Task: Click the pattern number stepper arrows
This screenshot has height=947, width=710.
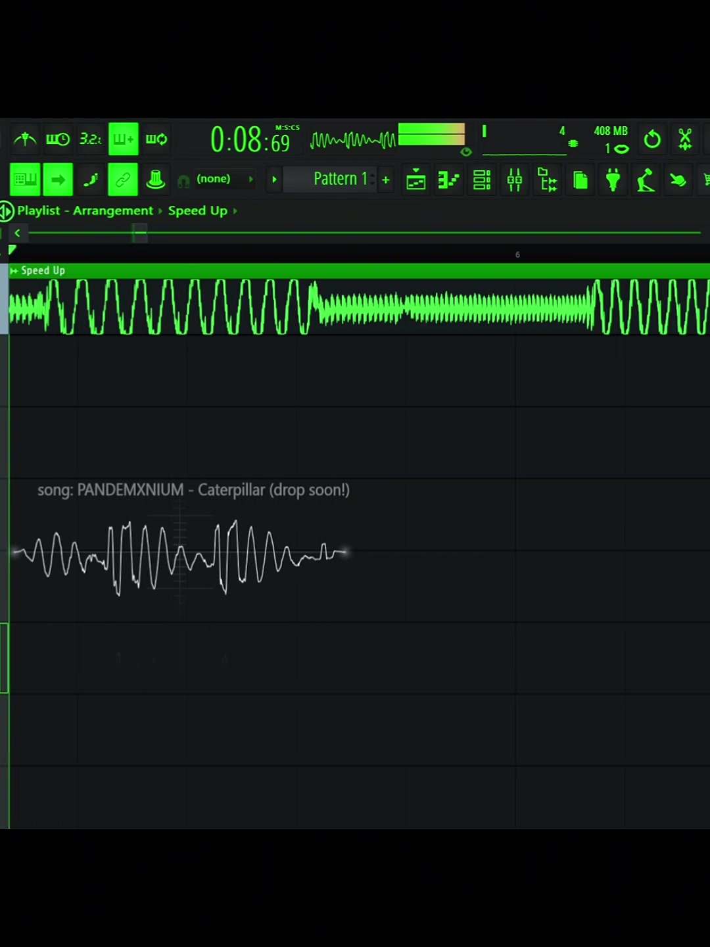Action: [373, 179]
